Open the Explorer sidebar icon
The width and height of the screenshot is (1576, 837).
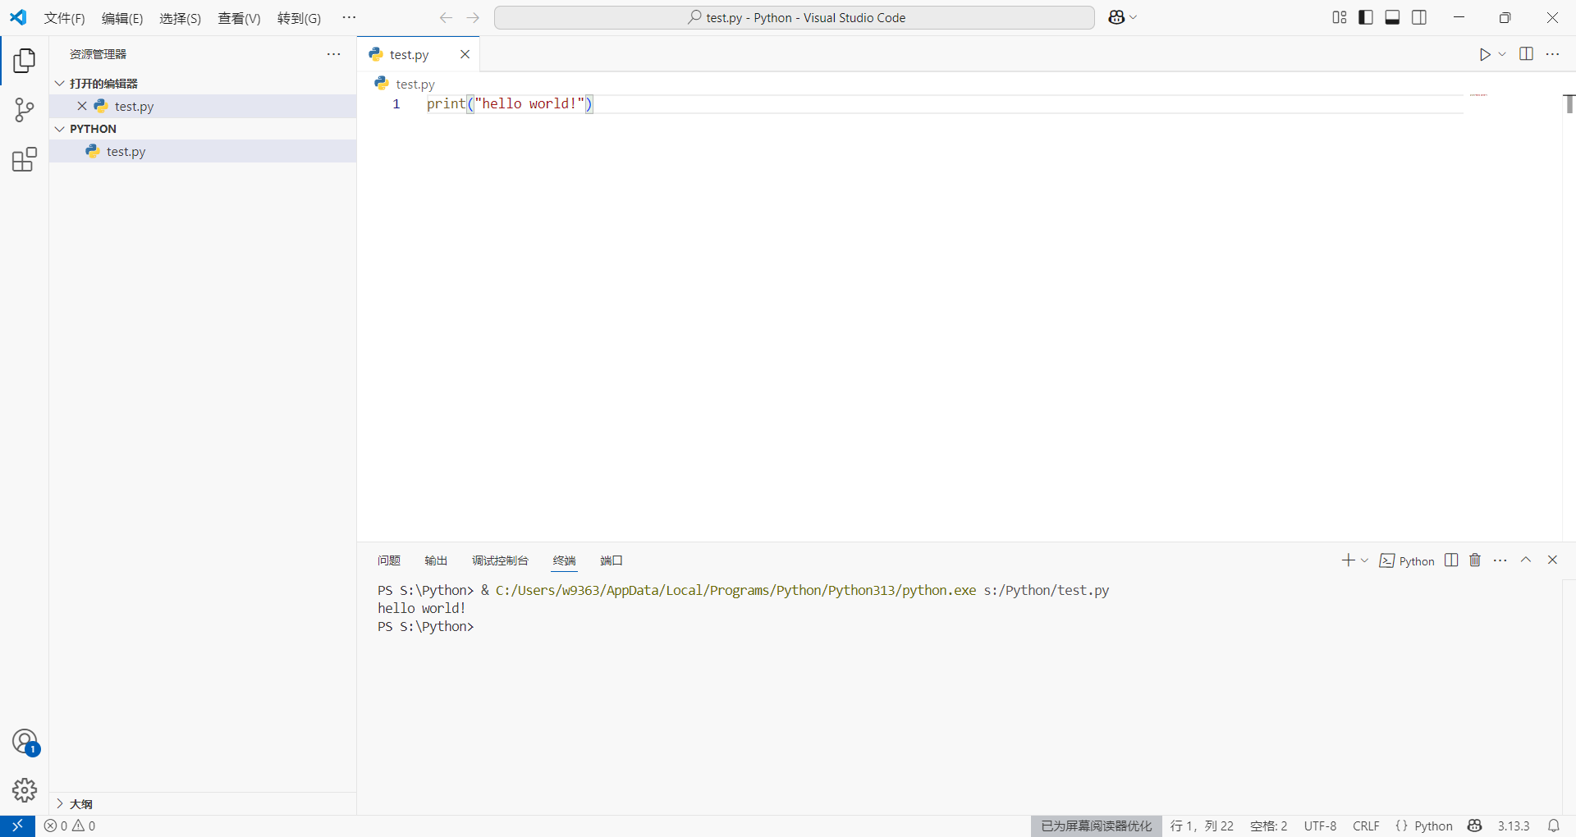coord(24,60)
